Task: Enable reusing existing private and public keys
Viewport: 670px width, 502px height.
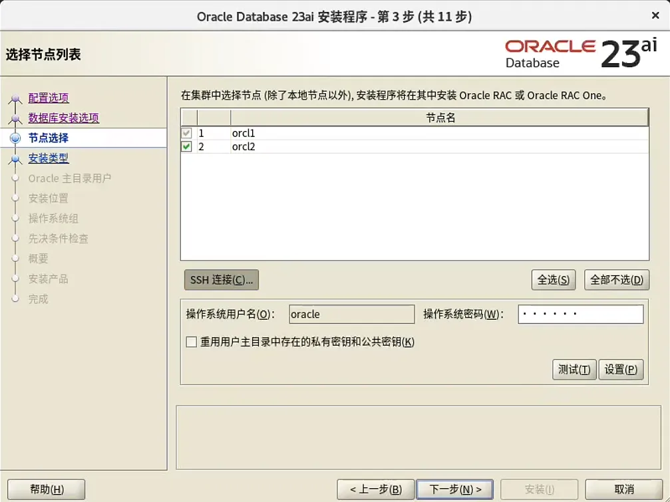Action: (190, 341)
